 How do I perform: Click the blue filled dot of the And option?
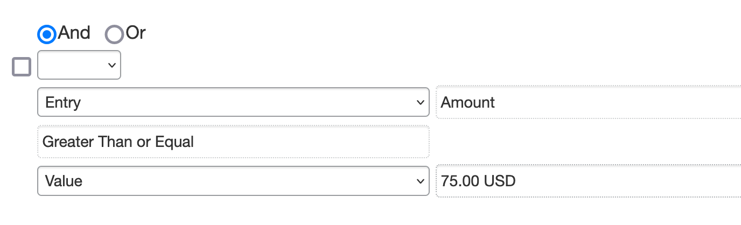[x=47, y=34]
